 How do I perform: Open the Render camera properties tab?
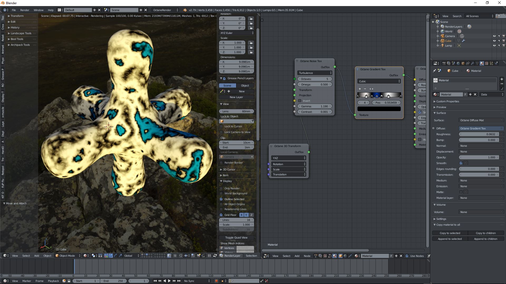444,63
